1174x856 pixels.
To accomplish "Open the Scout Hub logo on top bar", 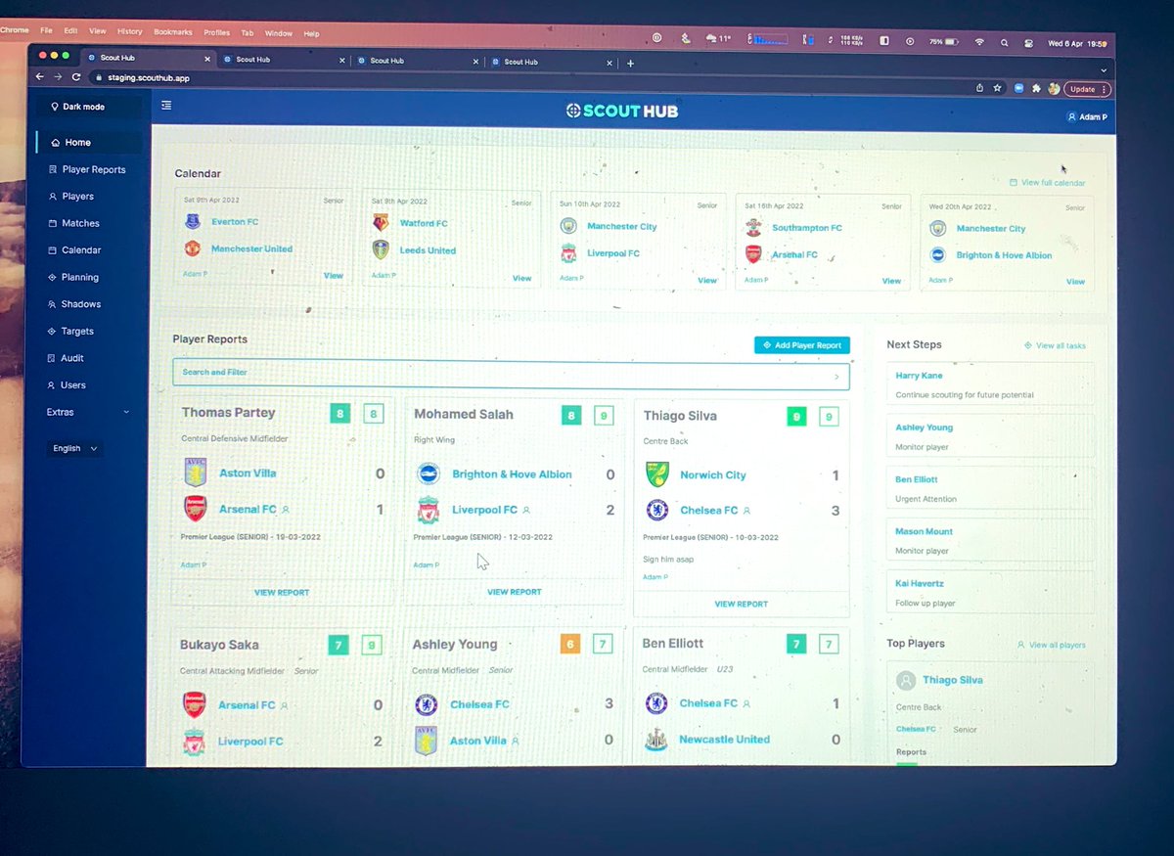I will tap(622, 111).
